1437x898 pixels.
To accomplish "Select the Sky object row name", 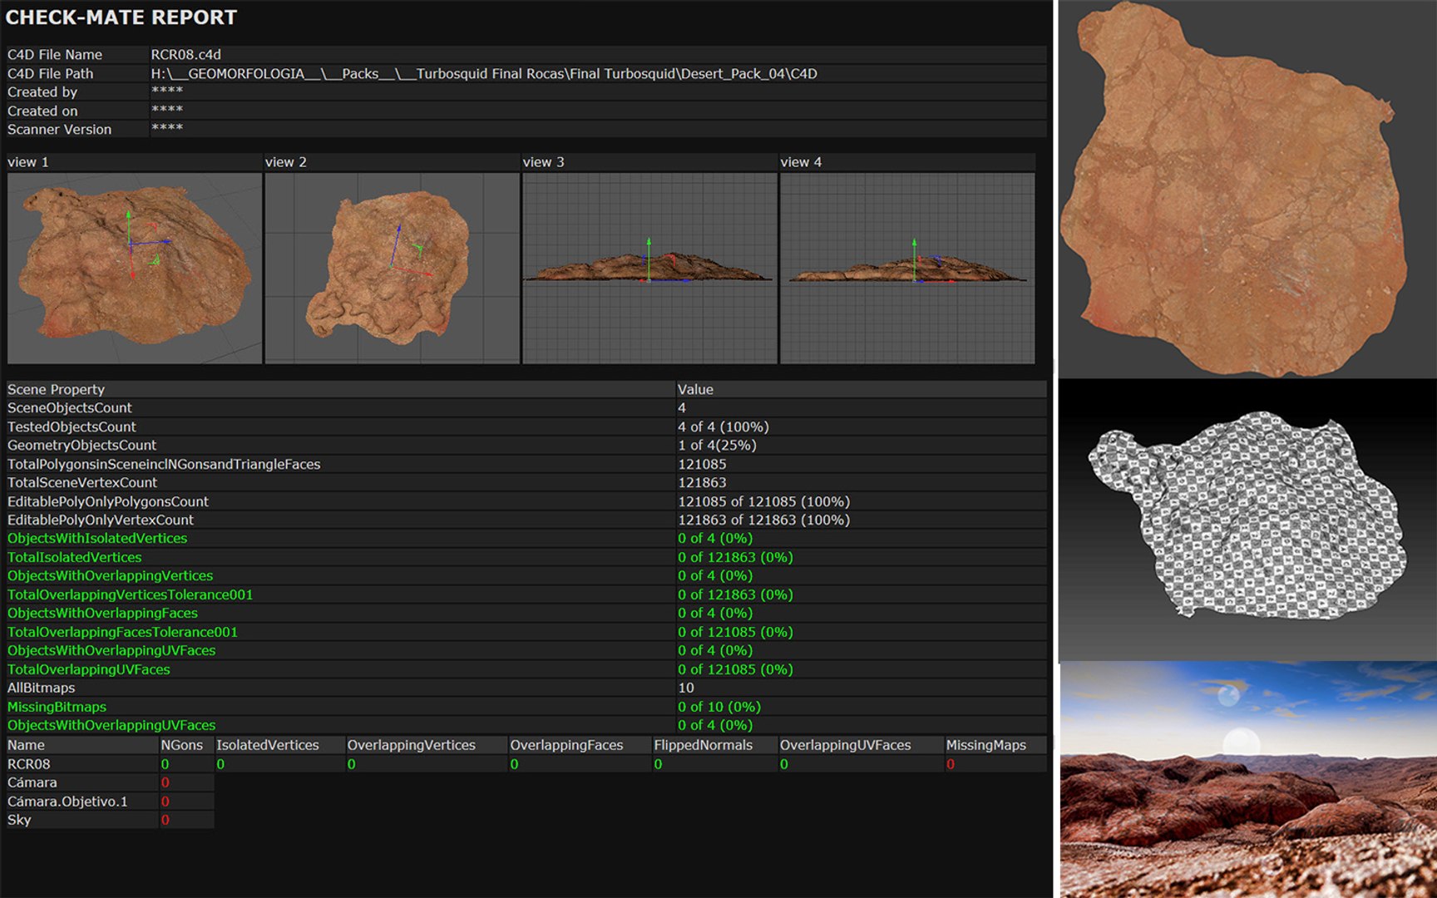I will (x=19, y=820).
